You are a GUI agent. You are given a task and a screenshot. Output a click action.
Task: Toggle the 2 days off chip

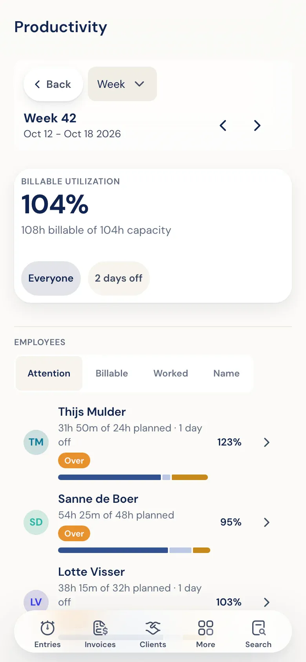(x=118, y=278)
